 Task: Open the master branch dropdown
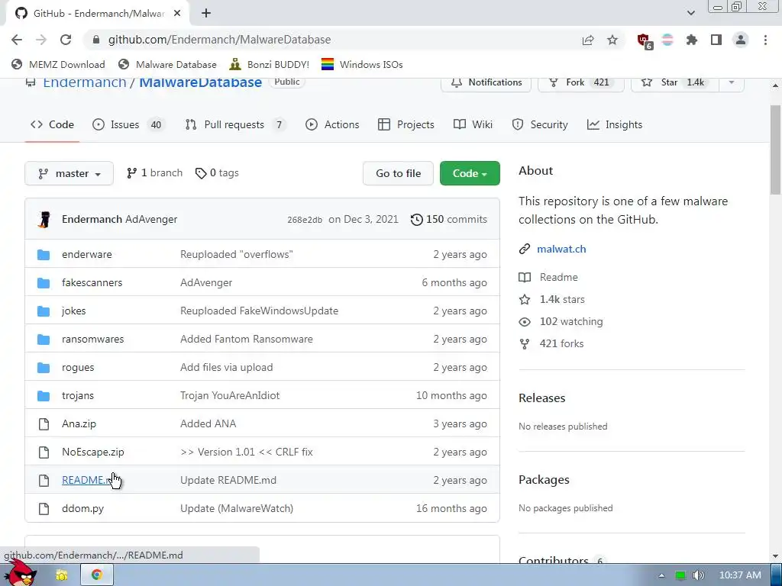[x=69, y=173]
